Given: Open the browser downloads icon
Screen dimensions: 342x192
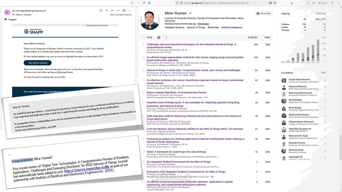Looking at the screenshot, I should [x=292, y=3].
